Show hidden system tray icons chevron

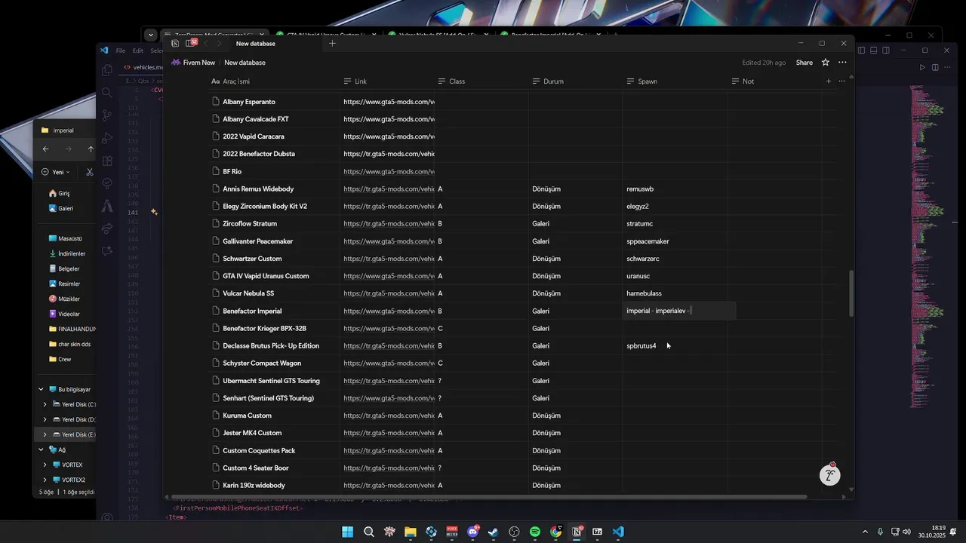pos(865,532)
